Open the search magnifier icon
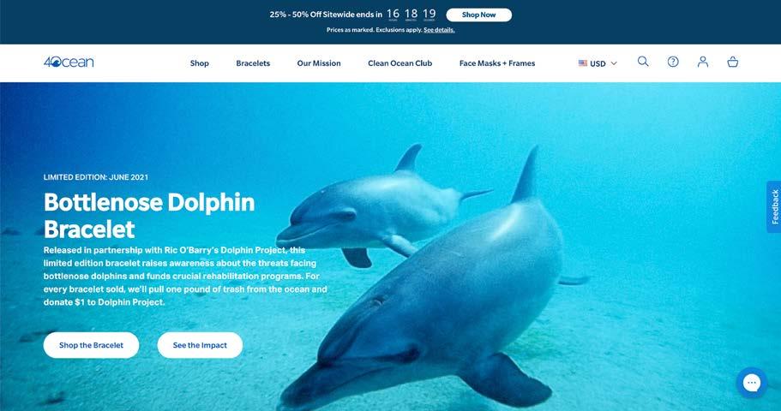 (643, 62)
